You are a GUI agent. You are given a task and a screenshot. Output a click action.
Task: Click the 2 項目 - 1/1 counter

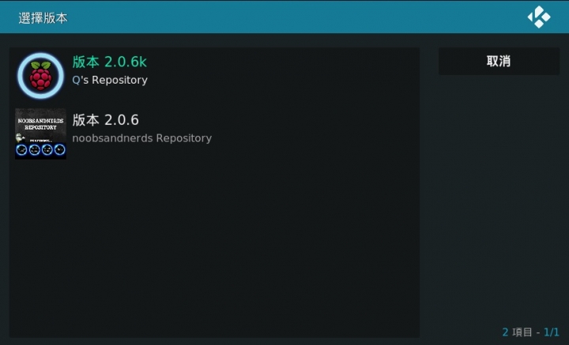(x=530, y=332)
